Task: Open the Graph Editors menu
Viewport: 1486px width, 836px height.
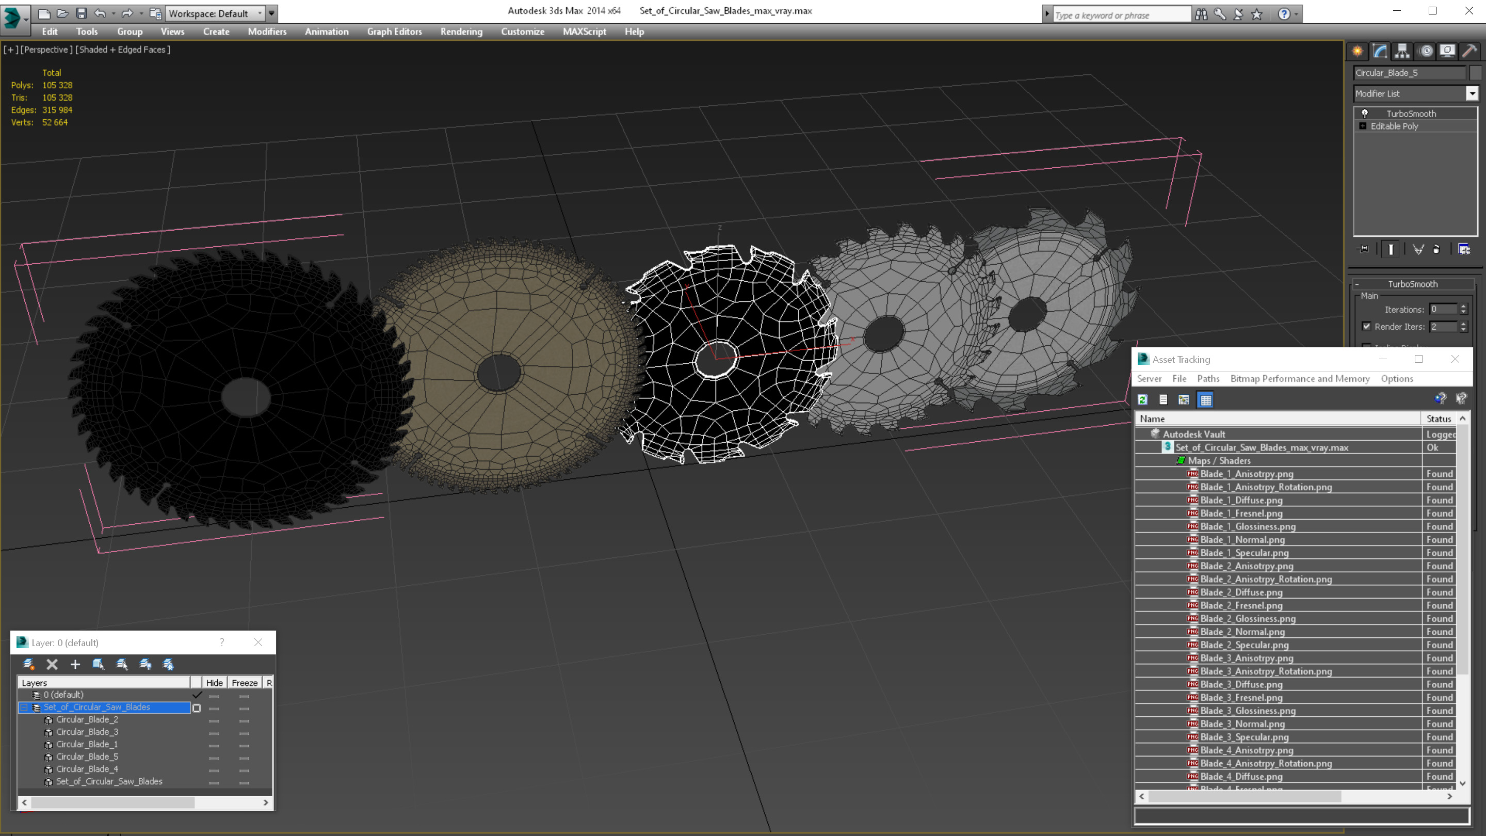Action: click(395, 31)
